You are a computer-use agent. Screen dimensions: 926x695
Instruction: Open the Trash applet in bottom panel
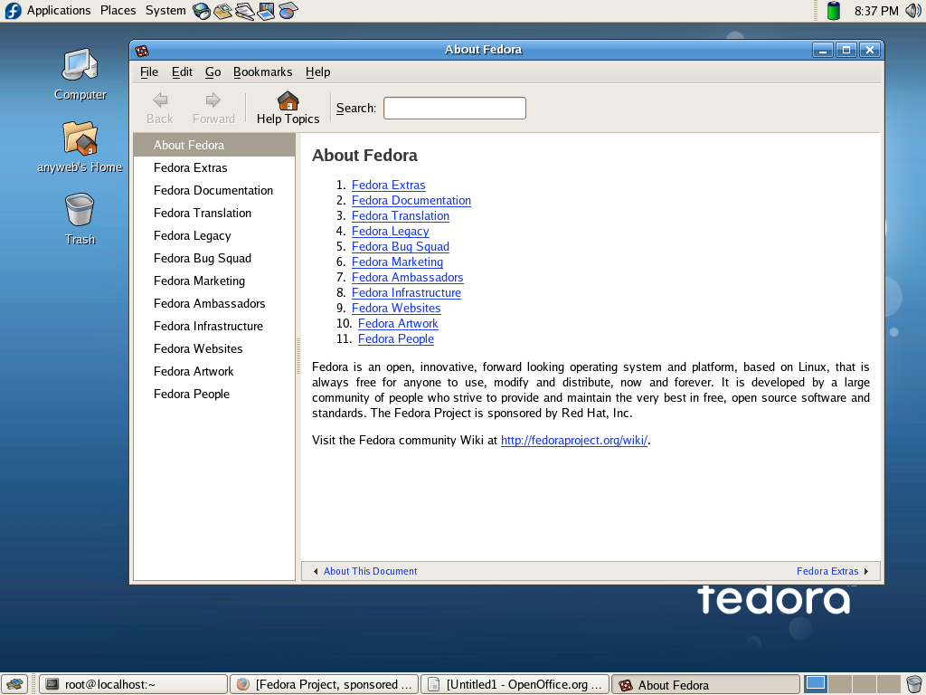pos(913,684)
